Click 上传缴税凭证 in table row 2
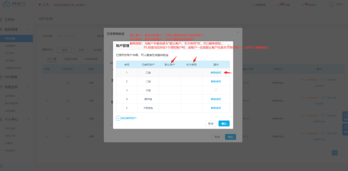Image resolution: width=348 pixels, height=171 pixels. [309, 98]
